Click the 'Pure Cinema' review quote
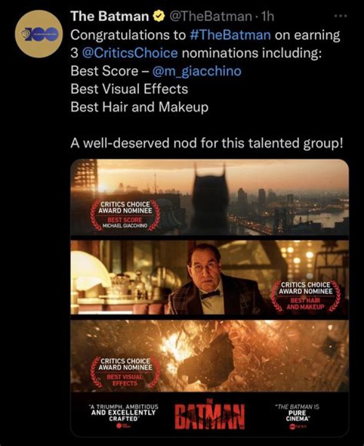This screenshot has height=446, width=364. pos(297,413)
